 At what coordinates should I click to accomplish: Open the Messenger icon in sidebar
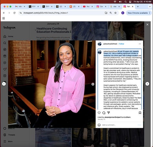5,63
